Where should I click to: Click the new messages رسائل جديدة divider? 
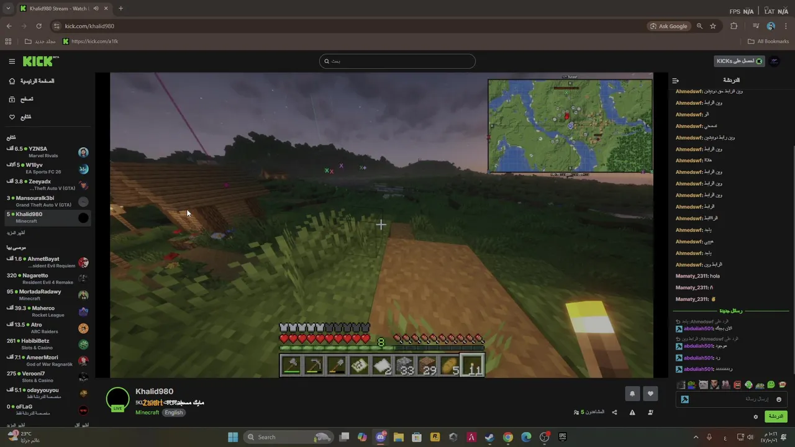(x=731, y=311)
